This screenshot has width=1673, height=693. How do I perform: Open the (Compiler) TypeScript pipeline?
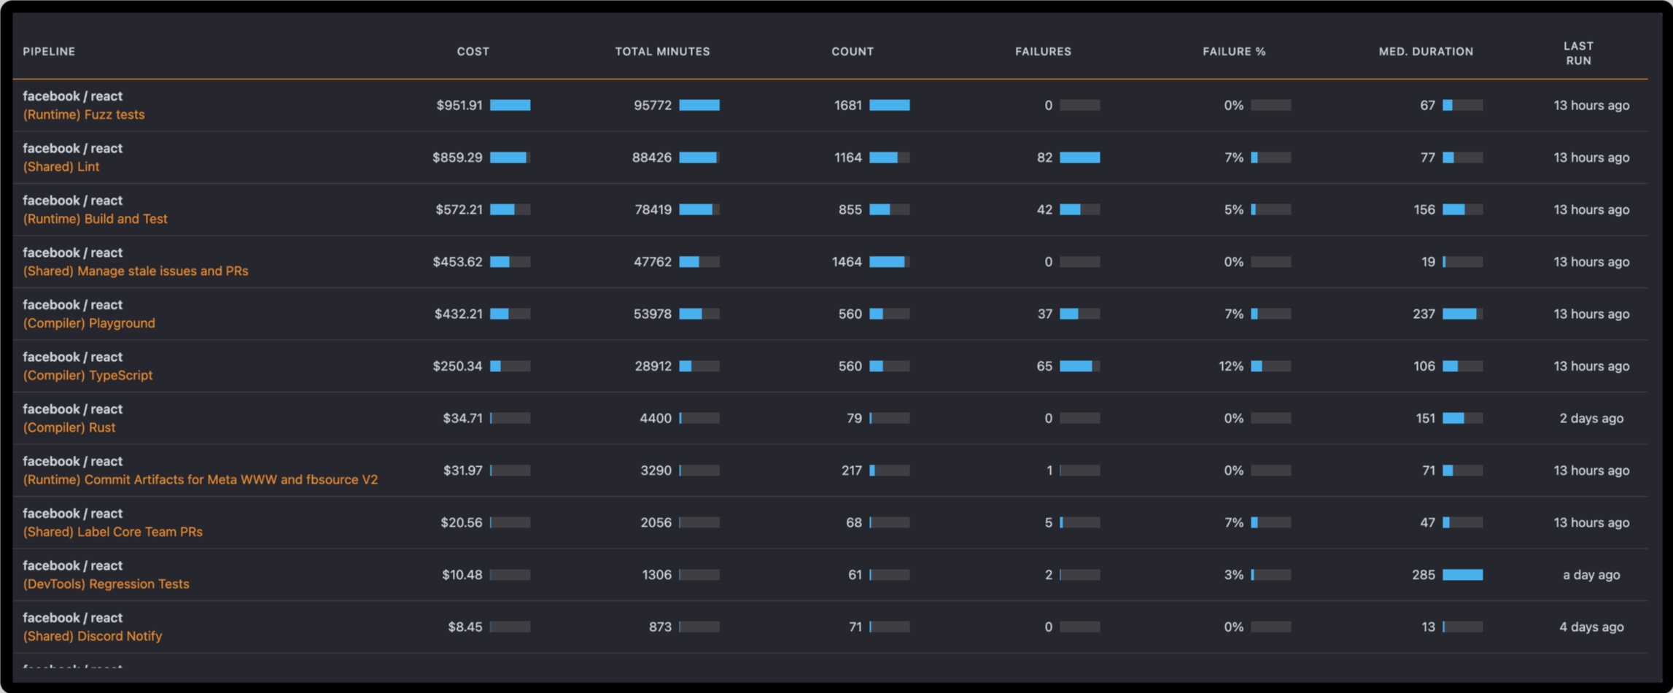point(88,375)
